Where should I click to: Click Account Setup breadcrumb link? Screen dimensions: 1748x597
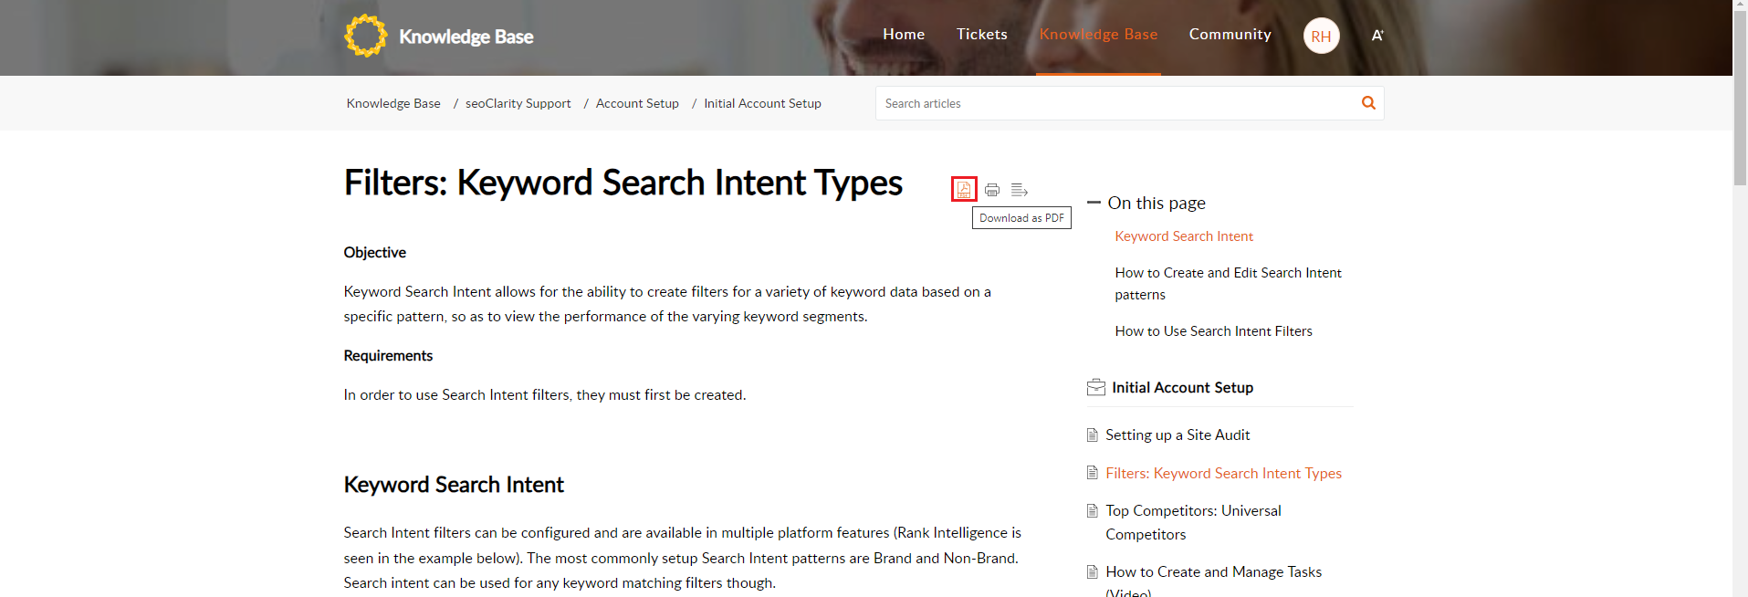[637, 104]
